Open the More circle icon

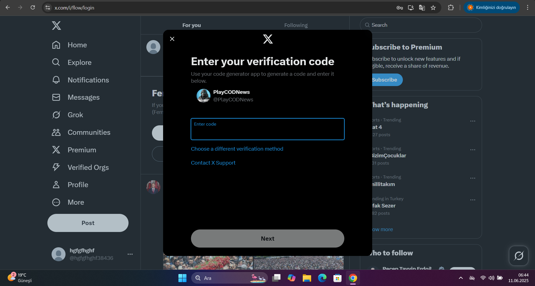56,202
